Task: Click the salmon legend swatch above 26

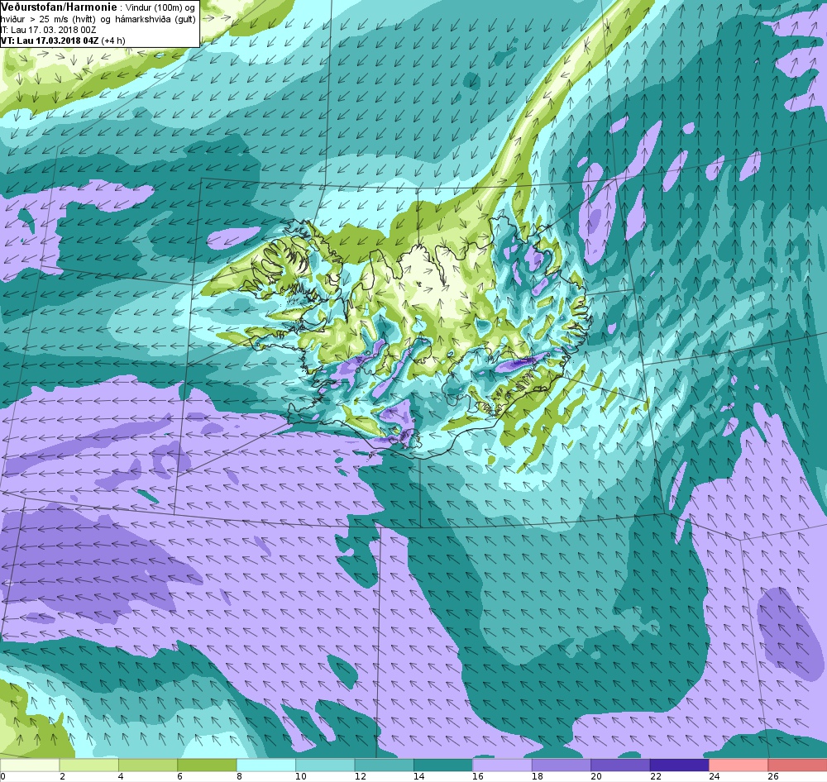Action: (797, 764)
